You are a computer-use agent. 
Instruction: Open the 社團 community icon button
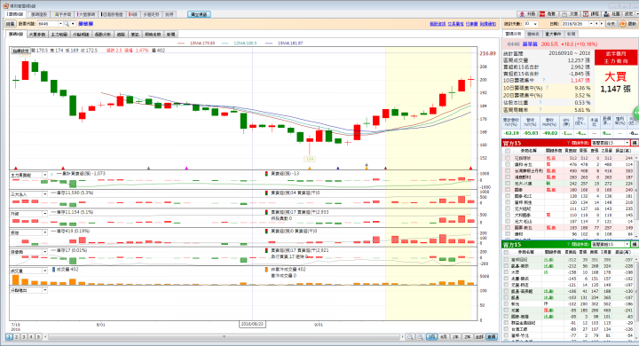(612, 14)
